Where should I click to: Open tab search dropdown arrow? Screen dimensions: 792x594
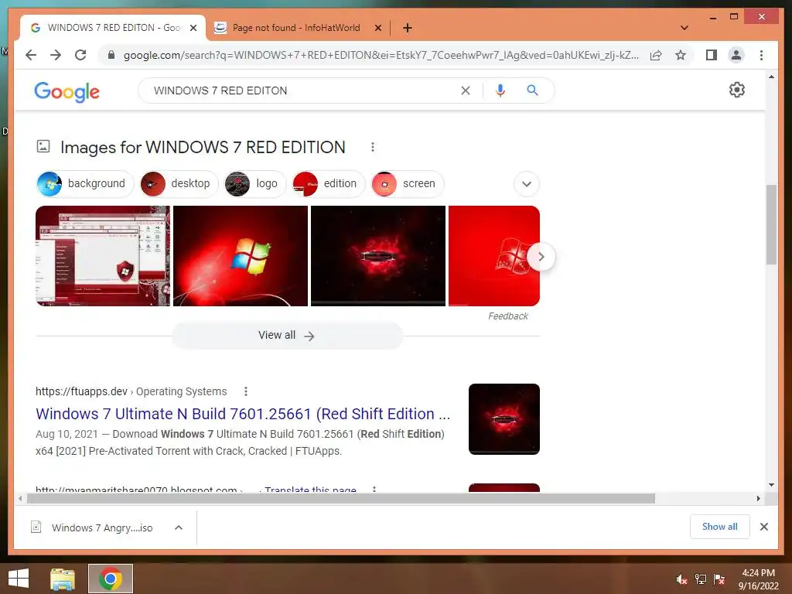684,28
